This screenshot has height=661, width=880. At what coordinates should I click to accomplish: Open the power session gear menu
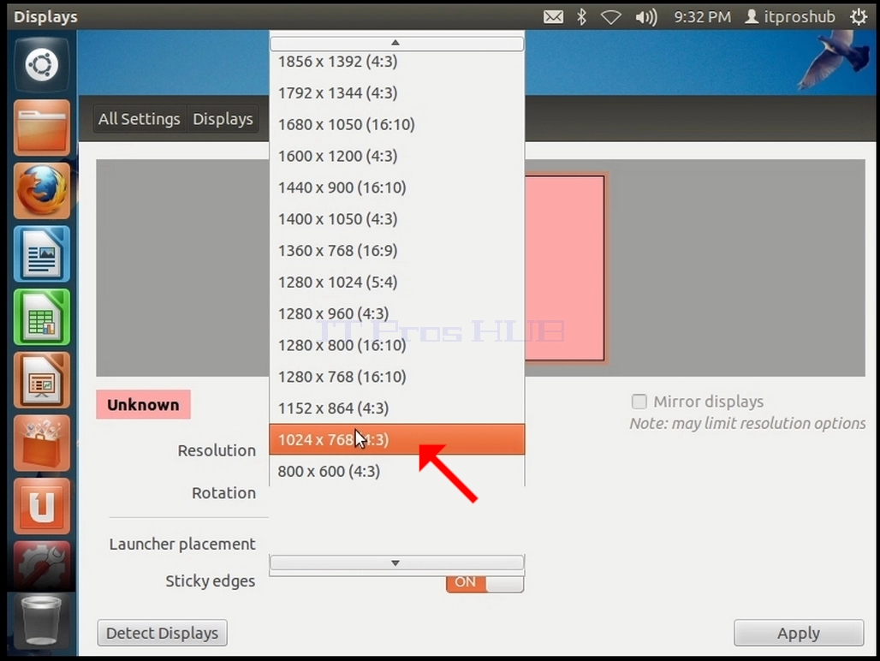[858, 17]
